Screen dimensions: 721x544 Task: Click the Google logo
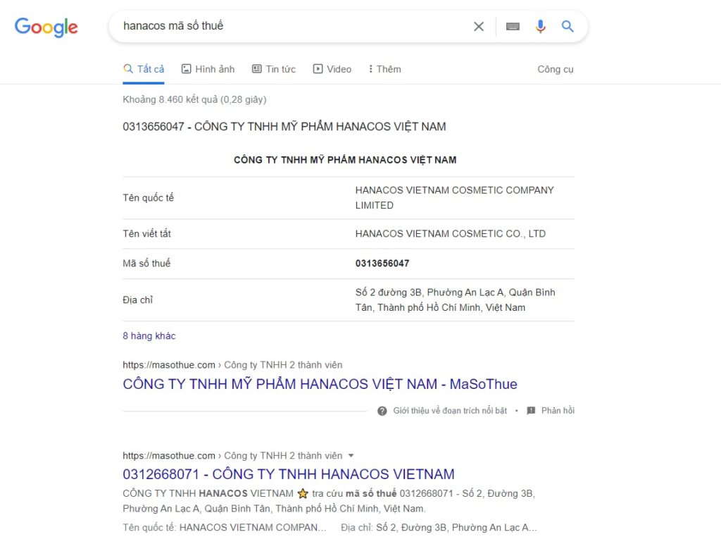point(46,27)
